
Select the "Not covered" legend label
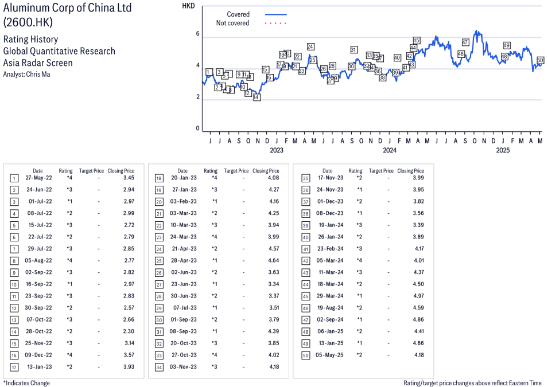pos(232,23)
